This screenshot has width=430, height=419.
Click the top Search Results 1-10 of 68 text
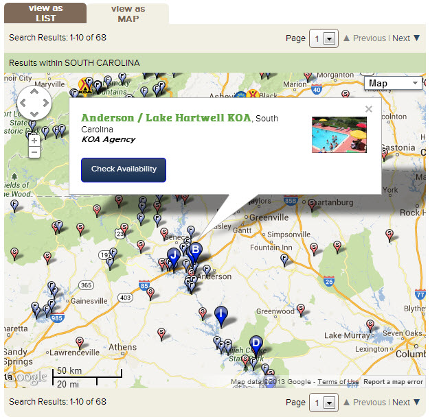[58, 37]
